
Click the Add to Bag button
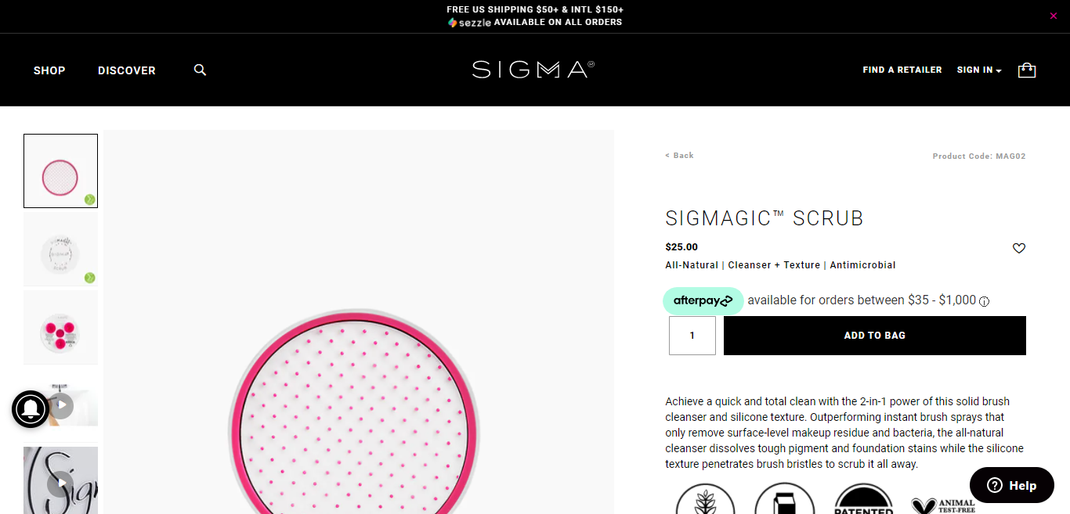point(874,336)
